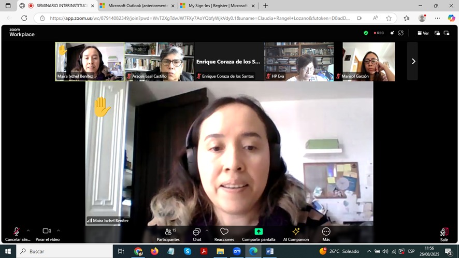Open the Participantes panel

(168, 234)
